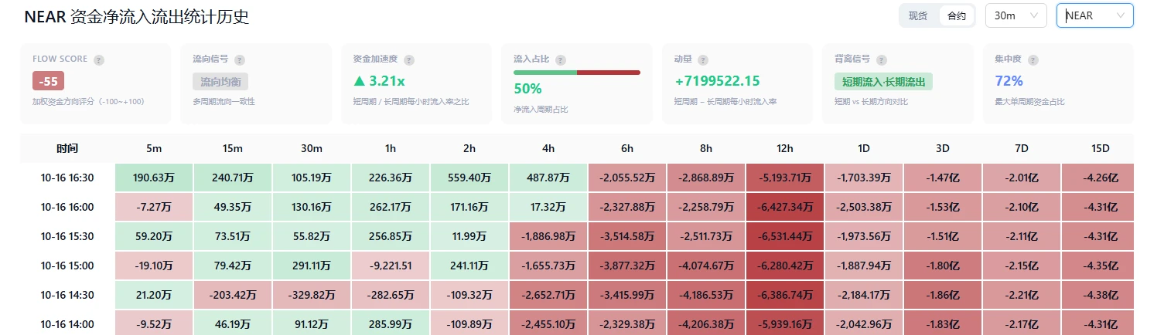Open help icon next to FLOW SCORE
This screenshot has height=335, width=1164.
99,59
